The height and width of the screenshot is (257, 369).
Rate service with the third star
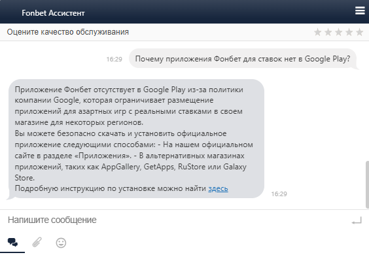click(339, 32)
